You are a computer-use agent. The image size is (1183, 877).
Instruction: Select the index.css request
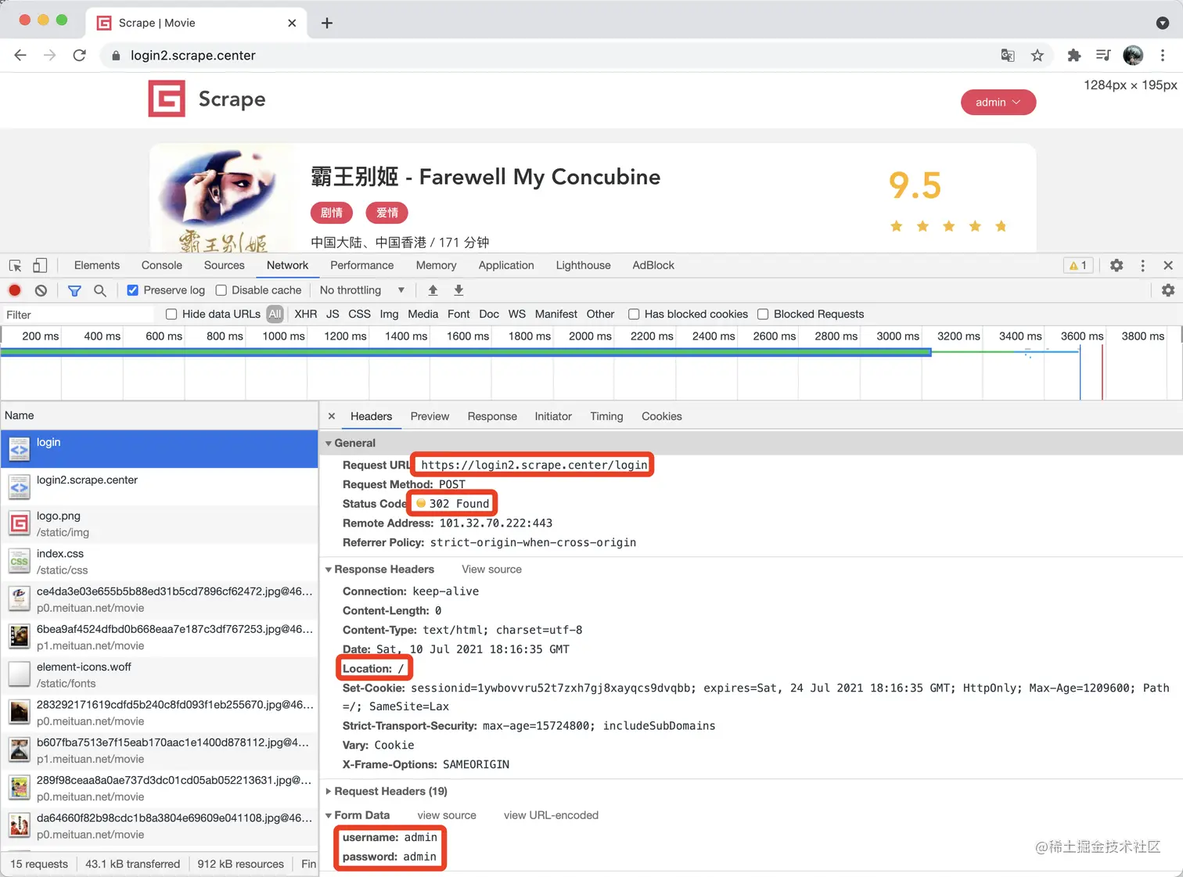tap(160, 562)
